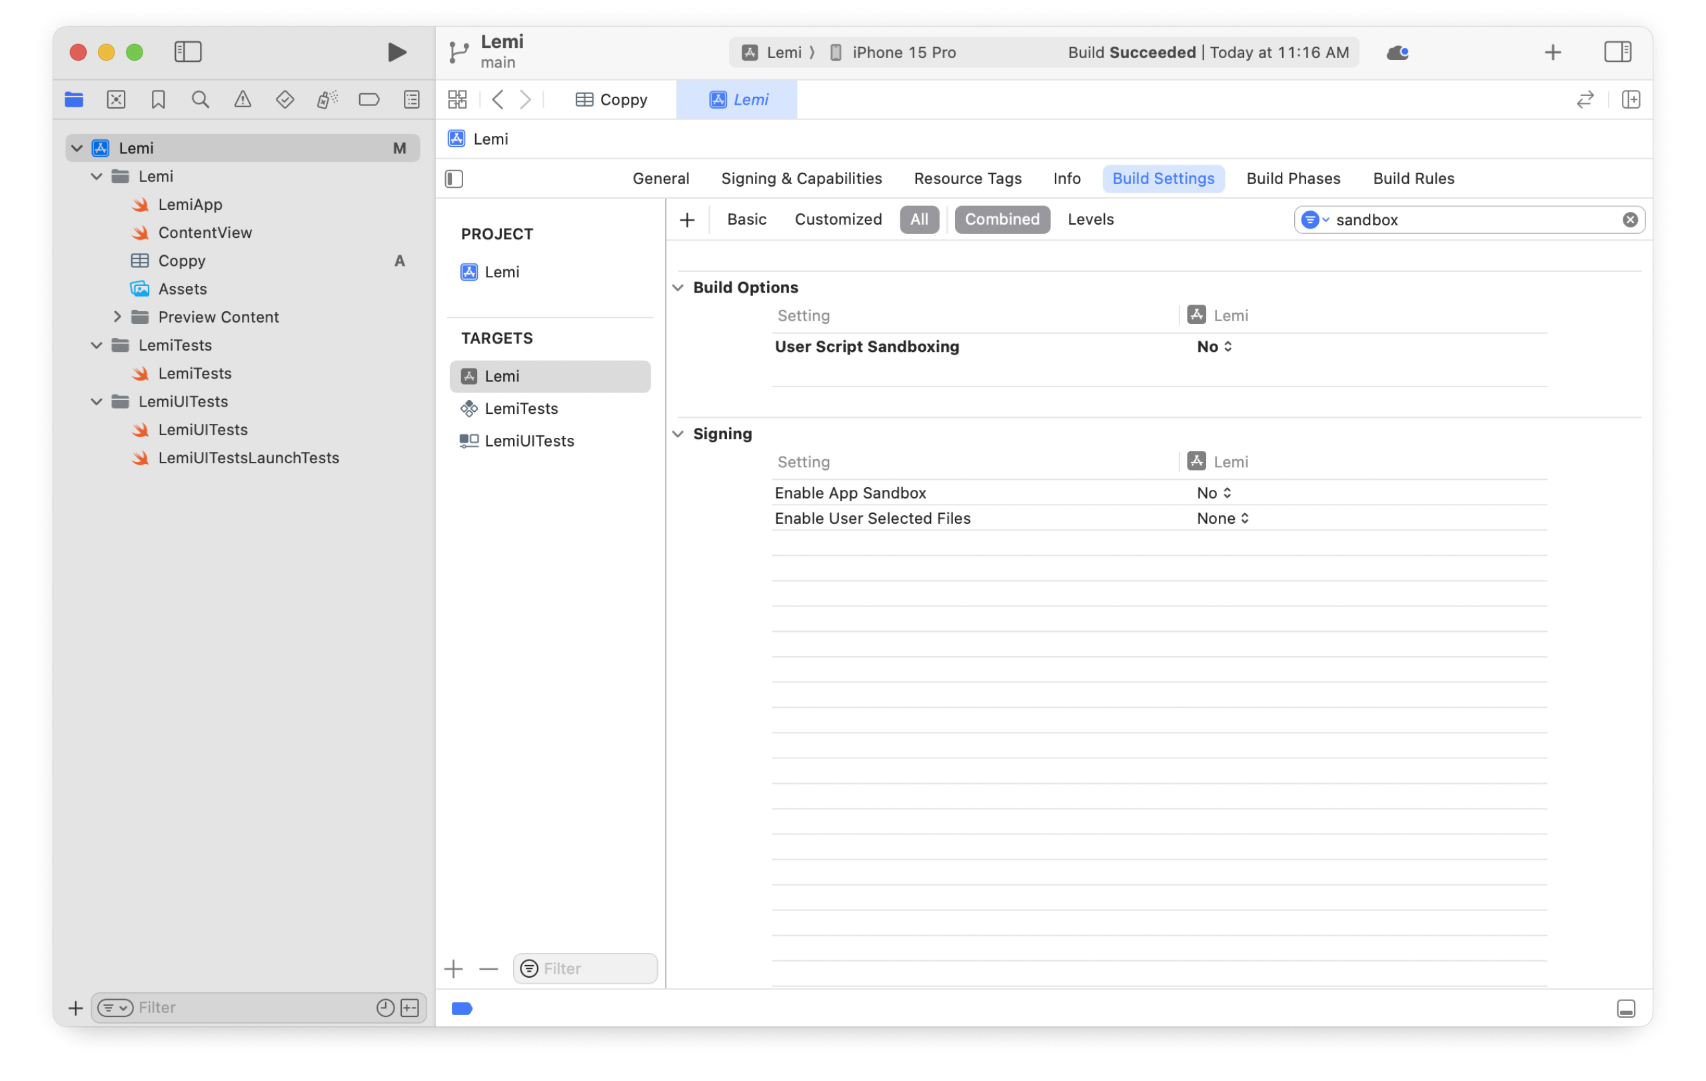Open the Report navigator list icon
This screenshot has width=1706, height=1081.
[x=411, y=99]
